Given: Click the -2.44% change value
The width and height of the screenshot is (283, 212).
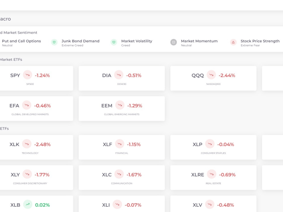Looking at the screenshot, I should [x=227, y=75].
